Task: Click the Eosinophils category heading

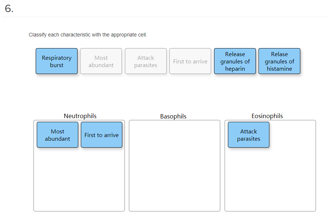Action: pyautogui.click(x=267, y=116)
